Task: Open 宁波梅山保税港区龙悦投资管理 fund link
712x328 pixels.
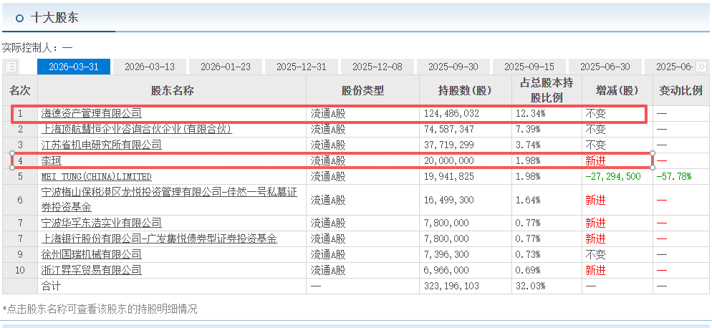Action: (169, 200)
